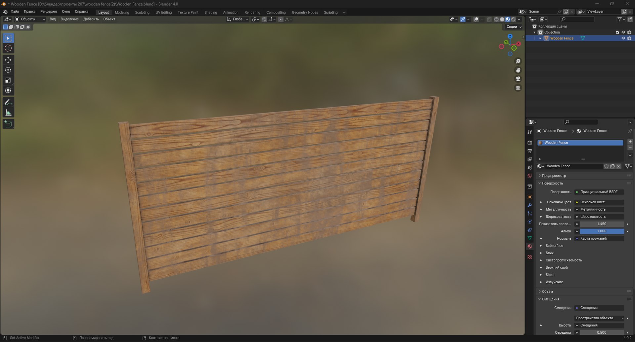Switch to the Shading workspace tab
This screenshot has width=635, height=342.
211,13
